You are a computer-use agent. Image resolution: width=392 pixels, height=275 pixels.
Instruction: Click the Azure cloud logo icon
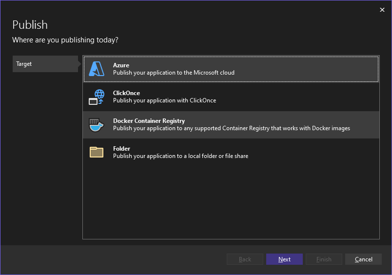click(97, 69)
